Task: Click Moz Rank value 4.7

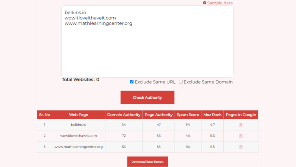Action: [212, 125]
